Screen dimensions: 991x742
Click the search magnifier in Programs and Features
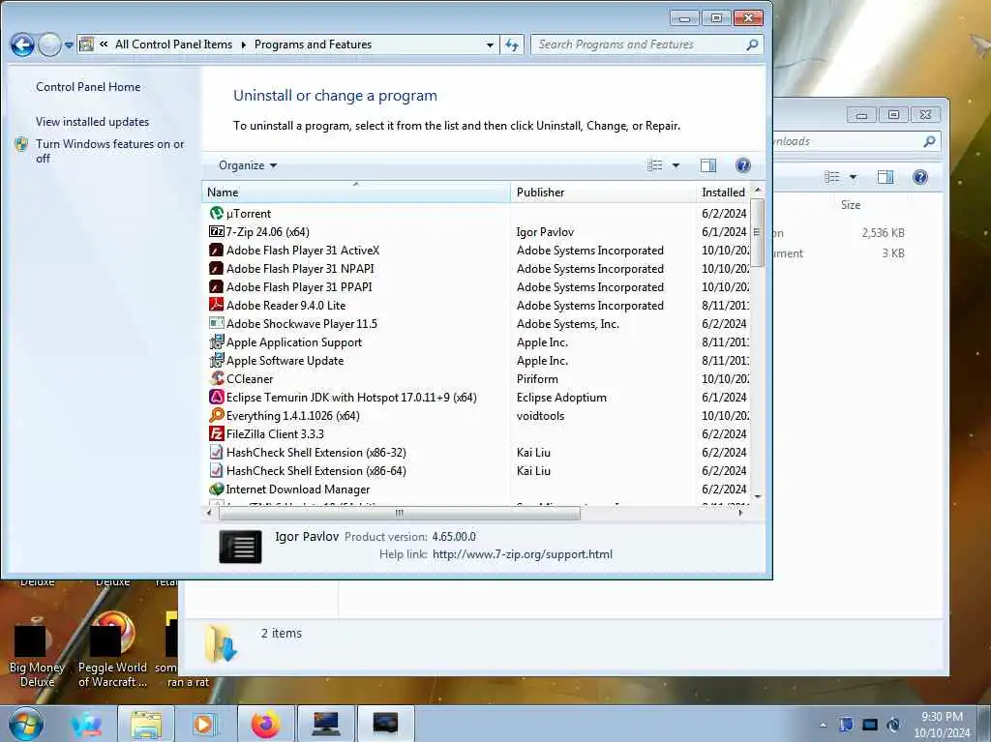pos(752,45)
